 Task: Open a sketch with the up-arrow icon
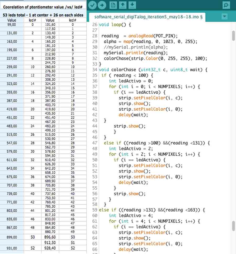pos(122,5)
